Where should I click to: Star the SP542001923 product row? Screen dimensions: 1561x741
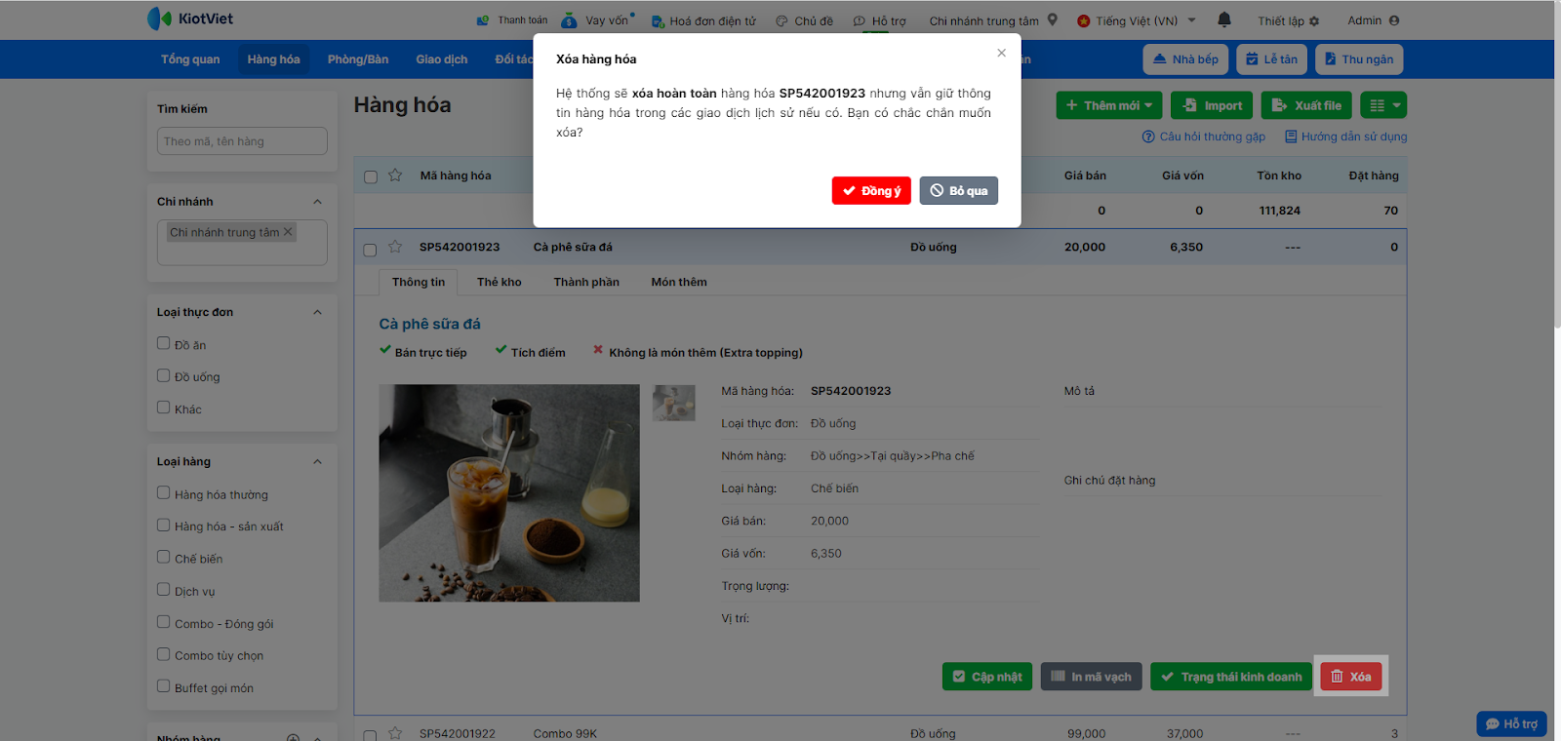(x=395, y=247)
